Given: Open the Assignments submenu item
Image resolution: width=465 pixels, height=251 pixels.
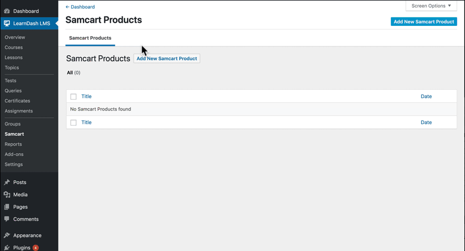Looking at the screenshot, I should [19, 111].
